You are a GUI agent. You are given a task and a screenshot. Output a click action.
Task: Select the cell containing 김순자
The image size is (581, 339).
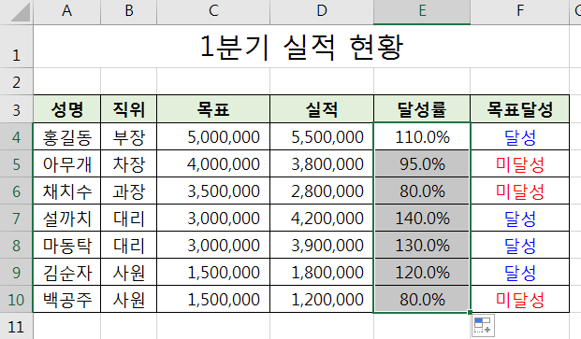click(66, 272)
